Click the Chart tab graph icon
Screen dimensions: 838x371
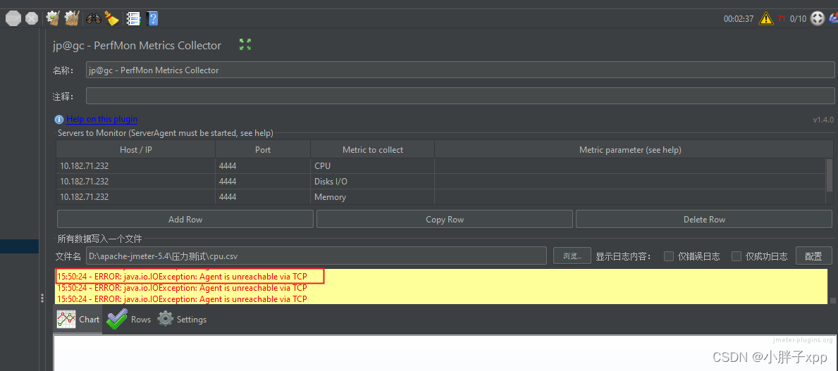click(x=66, y=319)
